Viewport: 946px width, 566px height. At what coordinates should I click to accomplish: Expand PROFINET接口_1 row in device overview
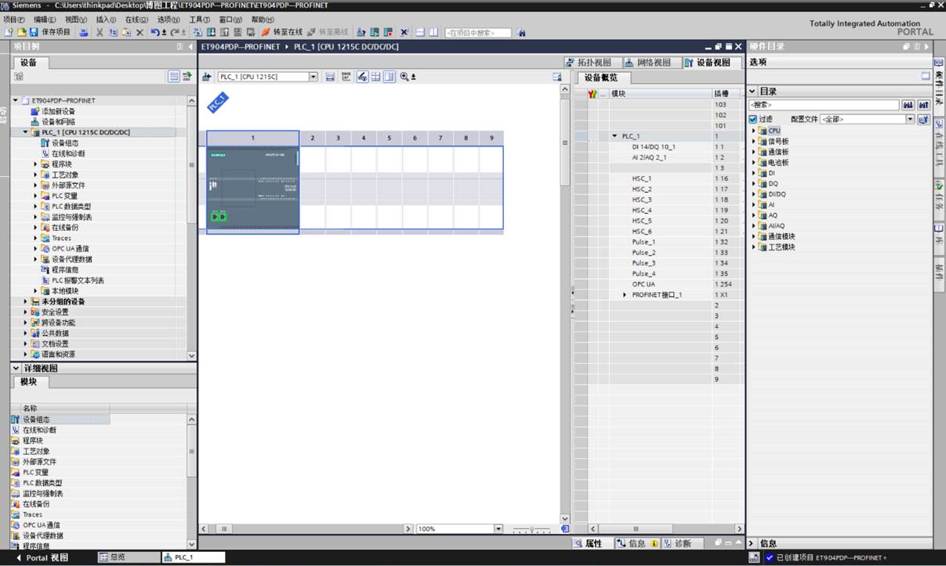(x=625, y=295)
